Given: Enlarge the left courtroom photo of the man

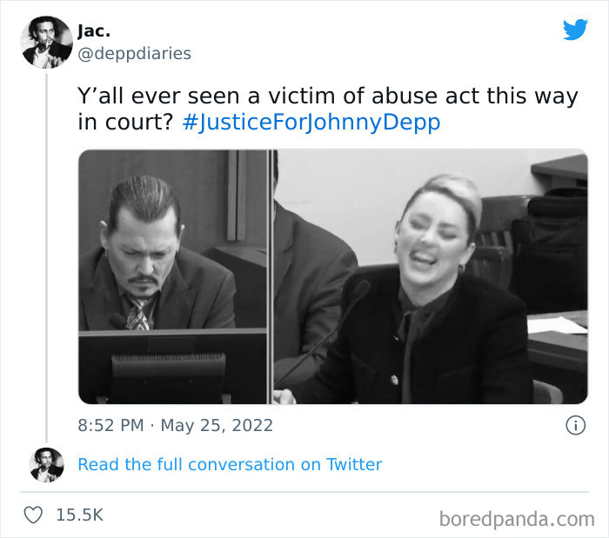Looking at the screenshot, I should tap(173, 276).
